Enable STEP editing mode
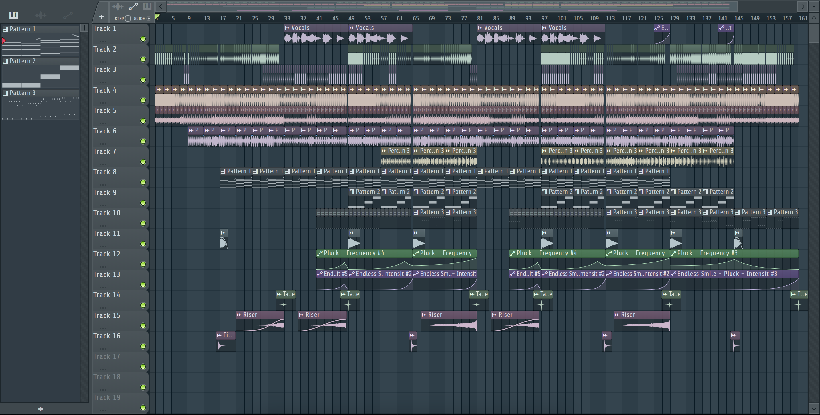This screenshot has width=820, height=415. coord(128,19)
